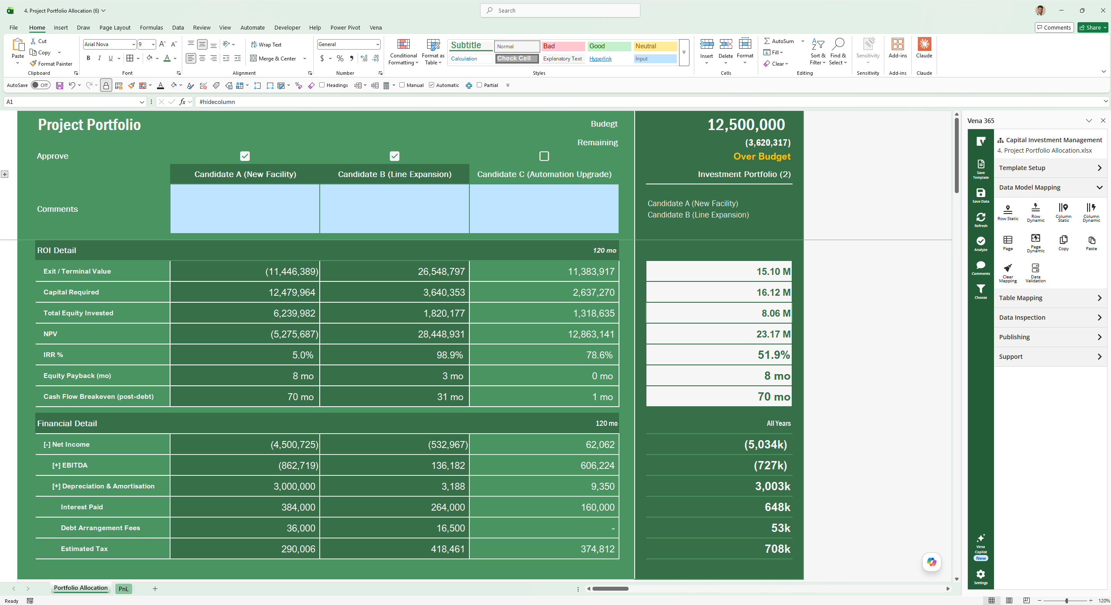
Task: Click the Share button
Action: (x=1093, y=27)
